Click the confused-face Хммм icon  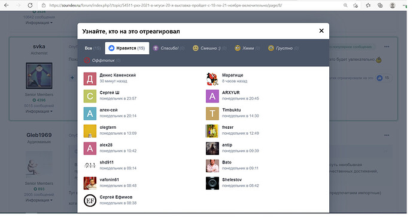point(238,48)
